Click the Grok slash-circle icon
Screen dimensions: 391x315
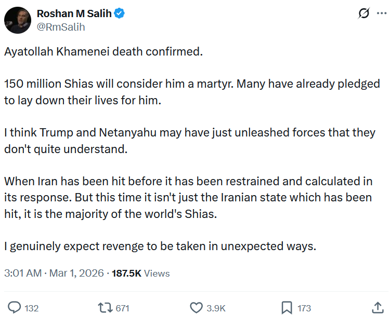point(363,13)
